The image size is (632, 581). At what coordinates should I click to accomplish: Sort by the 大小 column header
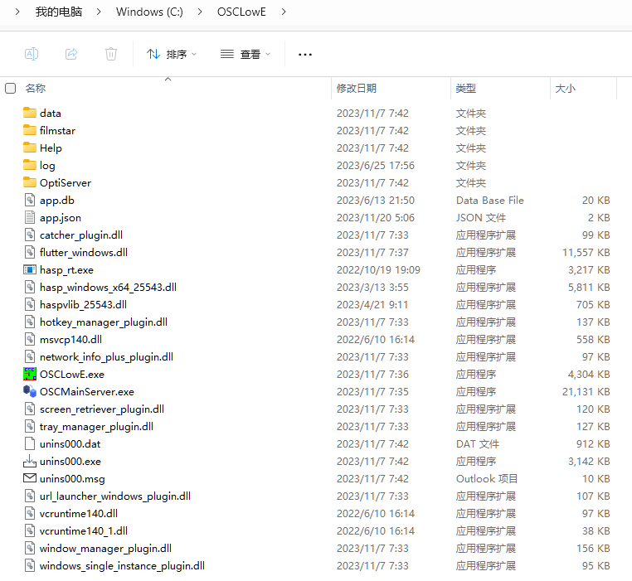565,88
